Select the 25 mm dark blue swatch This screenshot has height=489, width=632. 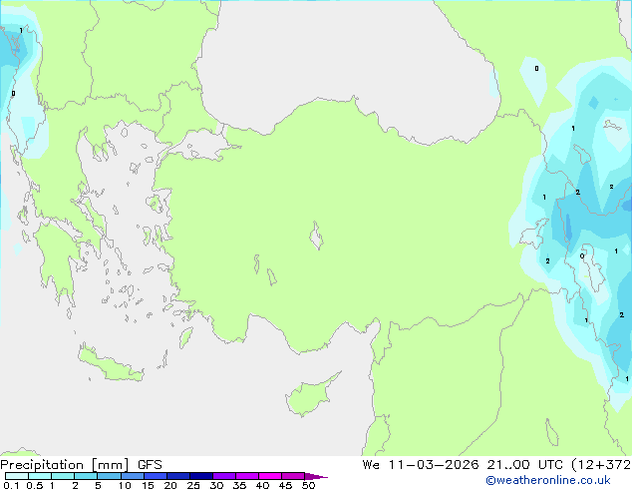click(x=201, y=476)
